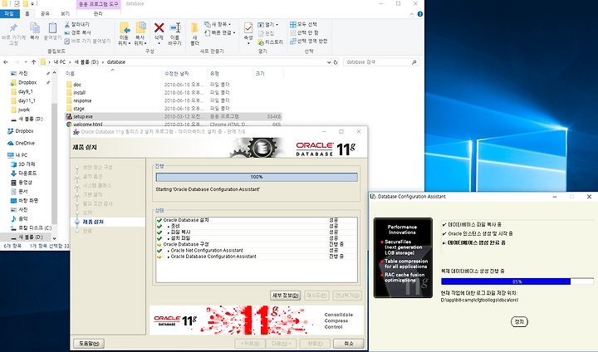
Task: Click 내 PC breadcrumb in address bar
Action: [x=60, y=61]
